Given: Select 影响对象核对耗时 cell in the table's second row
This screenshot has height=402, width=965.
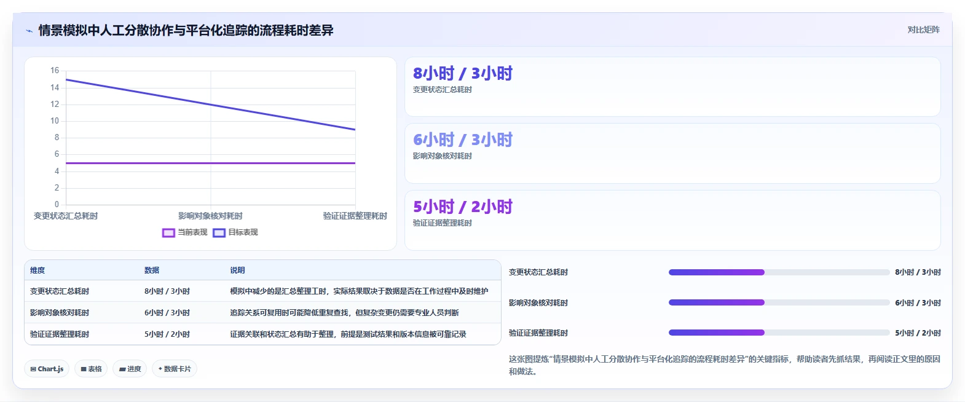Looking at the screenshot, I should pyautogui.click(x=60, y=313).
